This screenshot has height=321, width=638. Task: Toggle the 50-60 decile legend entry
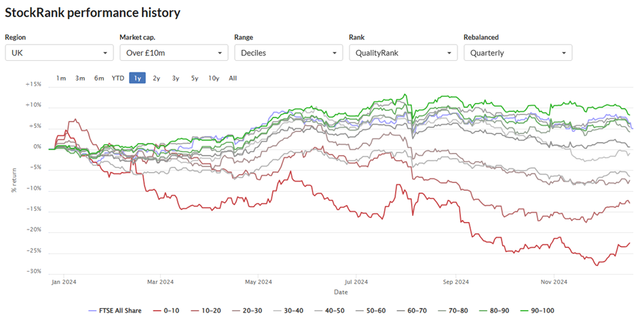(371, 310)
